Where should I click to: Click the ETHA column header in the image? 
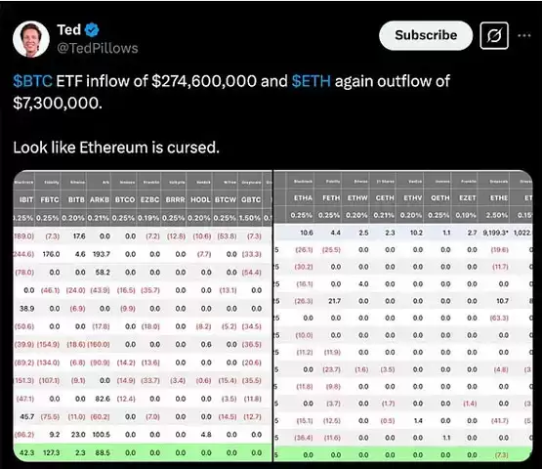(x=303, y=198)
